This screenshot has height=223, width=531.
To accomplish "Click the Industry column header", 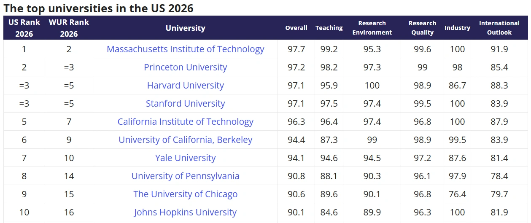I will (x=457, y=28).
